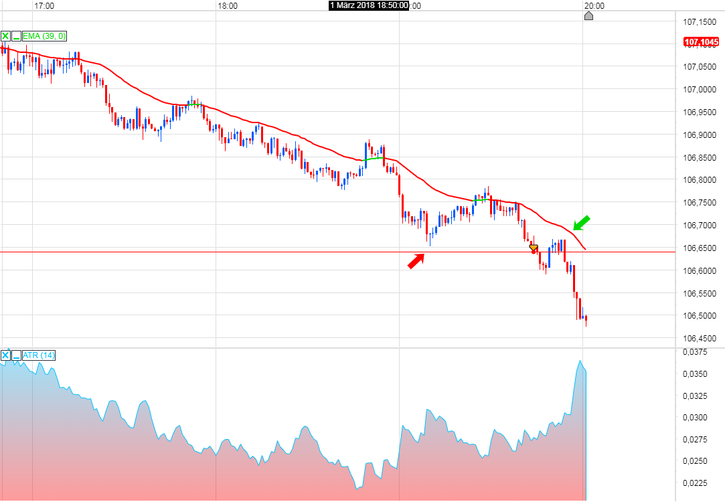
Task: Remove the ATR indicator via its X icon
Action: tap(5, 355)
